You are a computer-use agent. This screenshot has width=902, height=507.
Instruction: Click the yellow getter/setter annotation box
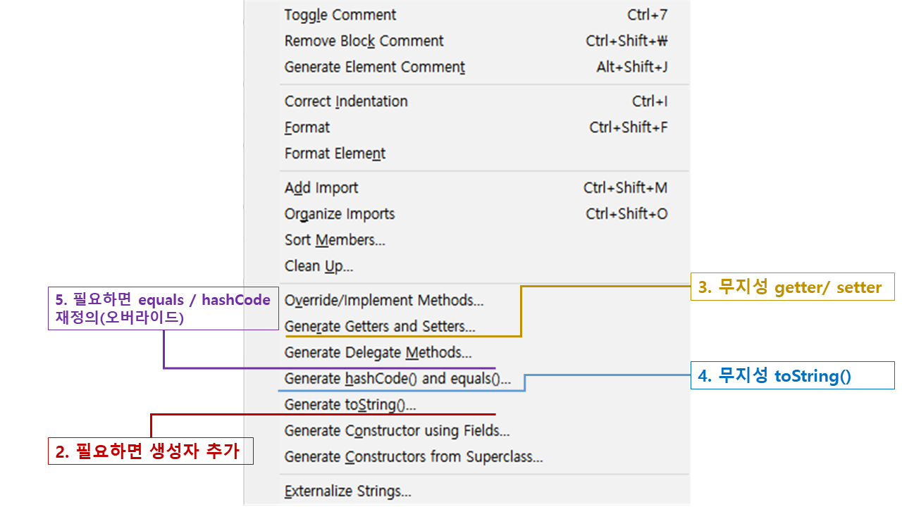click(x=792, y=287)
